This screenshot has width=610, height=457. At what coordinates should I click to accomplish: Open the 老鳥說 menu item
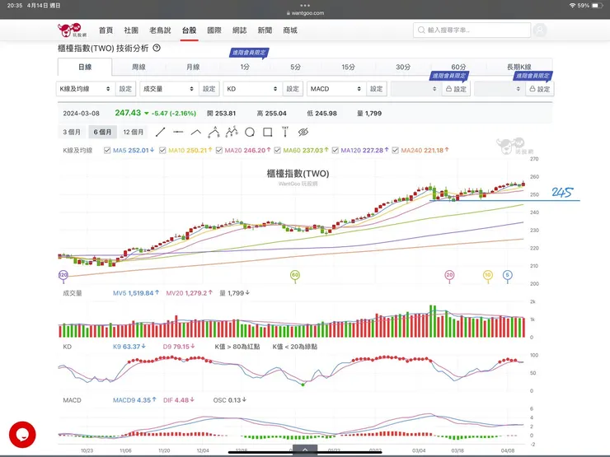(160, 30)
